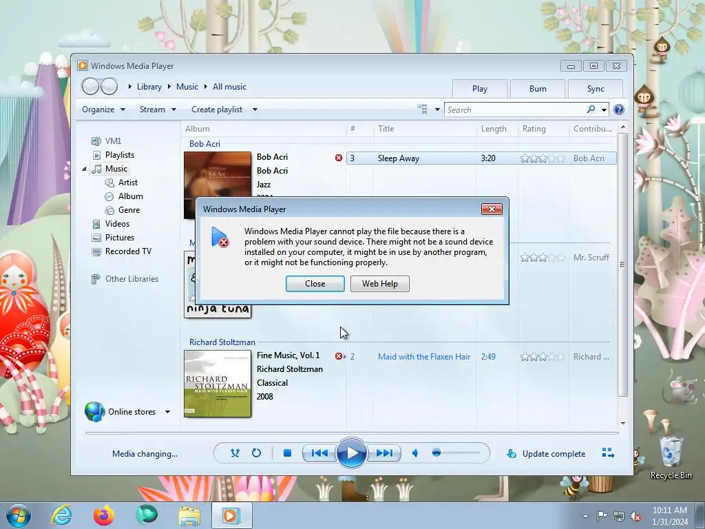
Task: Open the Sync tab
Action: tap(596, 89)
